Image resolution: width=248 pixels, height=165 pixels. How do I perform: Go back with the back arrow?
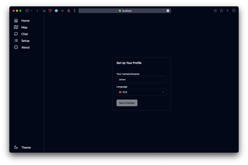click(37, 11)
